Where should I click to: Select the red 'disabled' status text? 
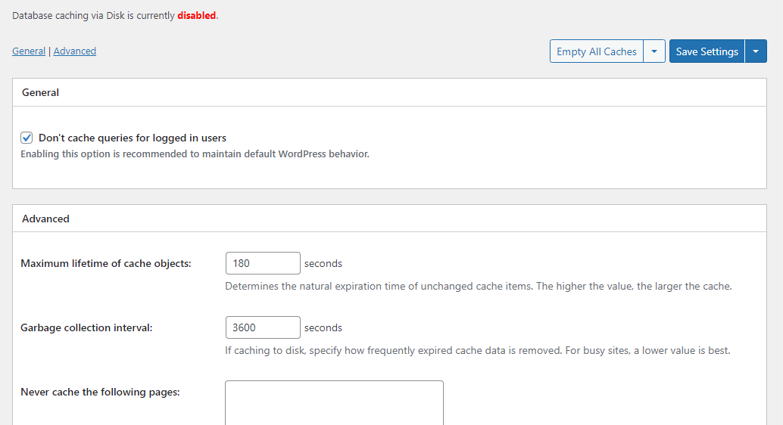pos(197,15)
